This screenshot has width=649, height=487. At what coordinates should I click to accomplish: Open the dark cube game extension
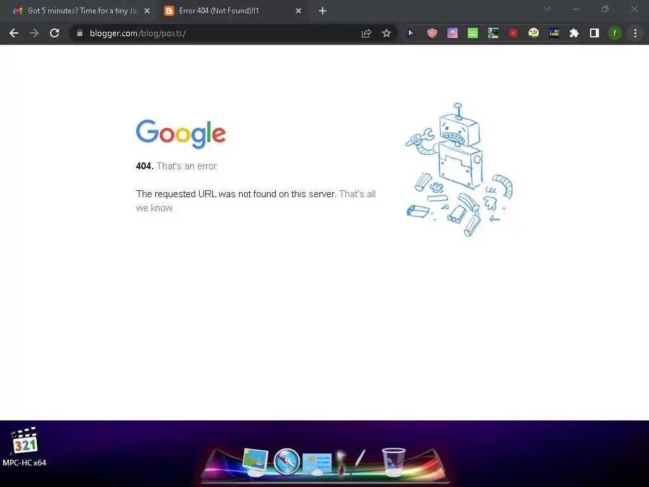click(x=554, y=33)
